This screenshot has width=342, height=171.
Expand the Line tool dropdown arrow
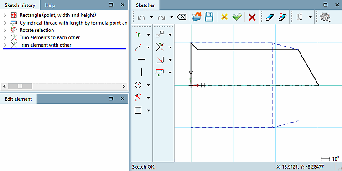tap(148, 47)
